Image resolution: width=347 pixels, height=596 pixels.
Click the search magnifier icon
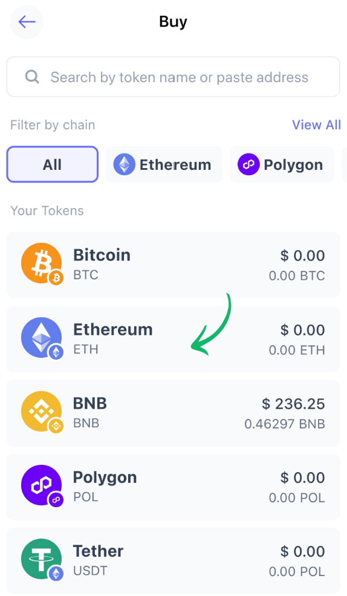click(32, 77)
